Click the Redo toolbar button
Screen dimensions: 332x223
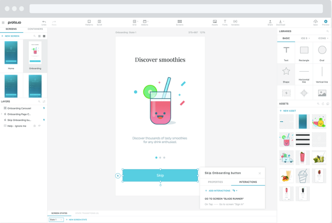(x=54, y=23)
